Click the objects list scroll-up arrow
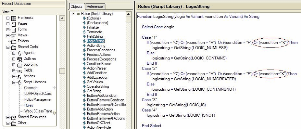The image size is (301, 129). 129,14
